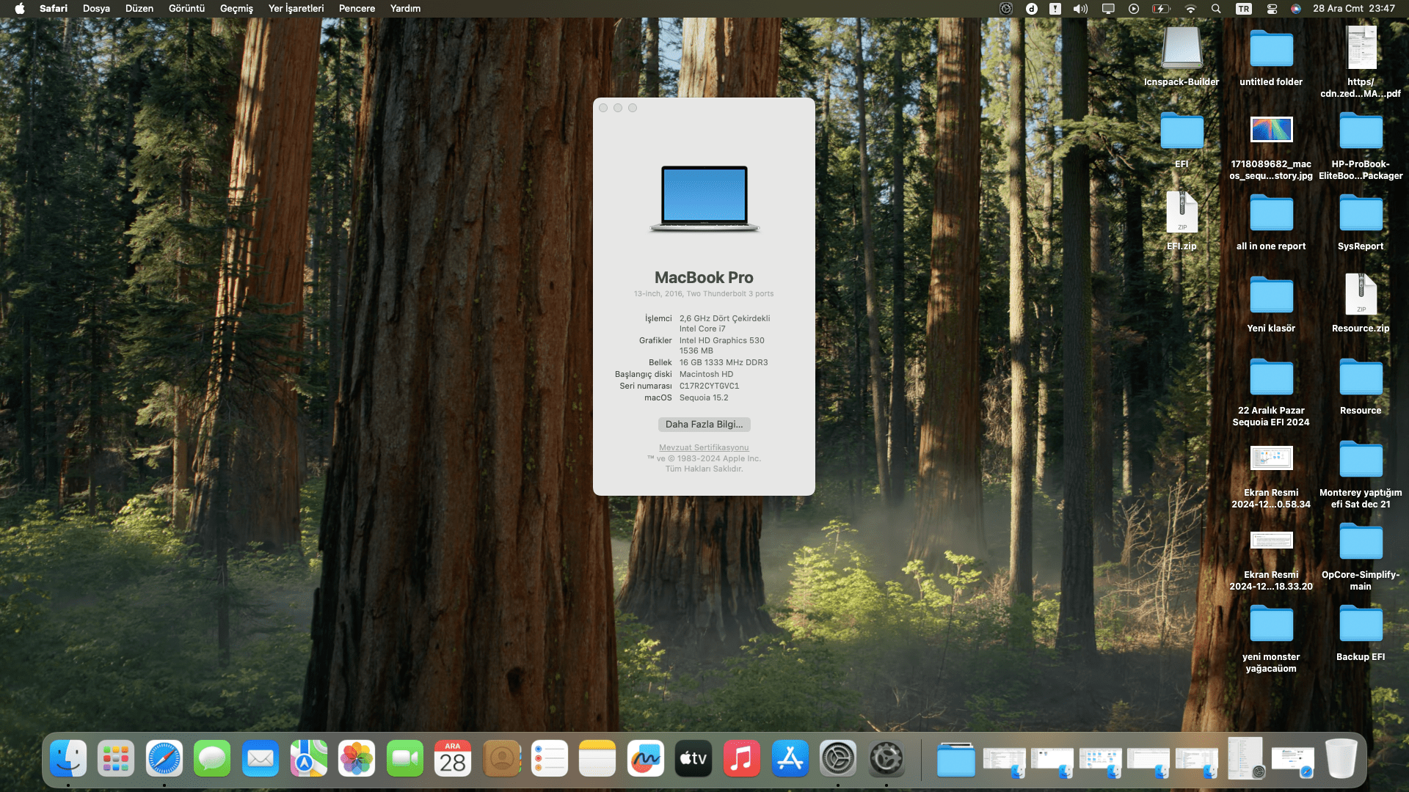Open Launchpad from the dock

pos(116,759)
